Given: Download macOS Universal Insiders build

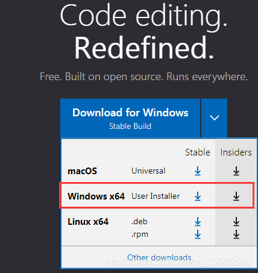Looking at the screenshot, I should 236,171.
